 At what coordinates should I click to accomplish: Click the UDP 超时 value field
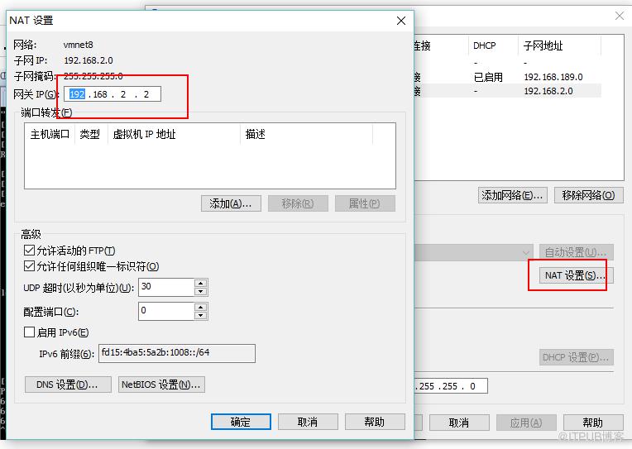tap(166, 288)
